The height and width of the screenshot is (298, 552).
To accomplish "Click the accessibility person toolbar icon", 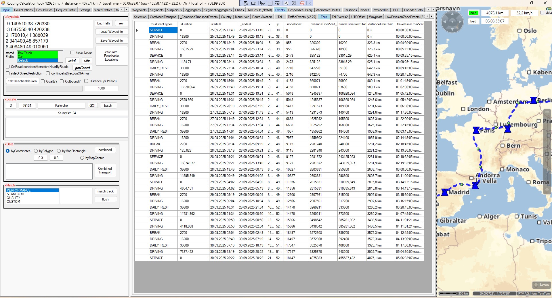I will coord(294,3).
